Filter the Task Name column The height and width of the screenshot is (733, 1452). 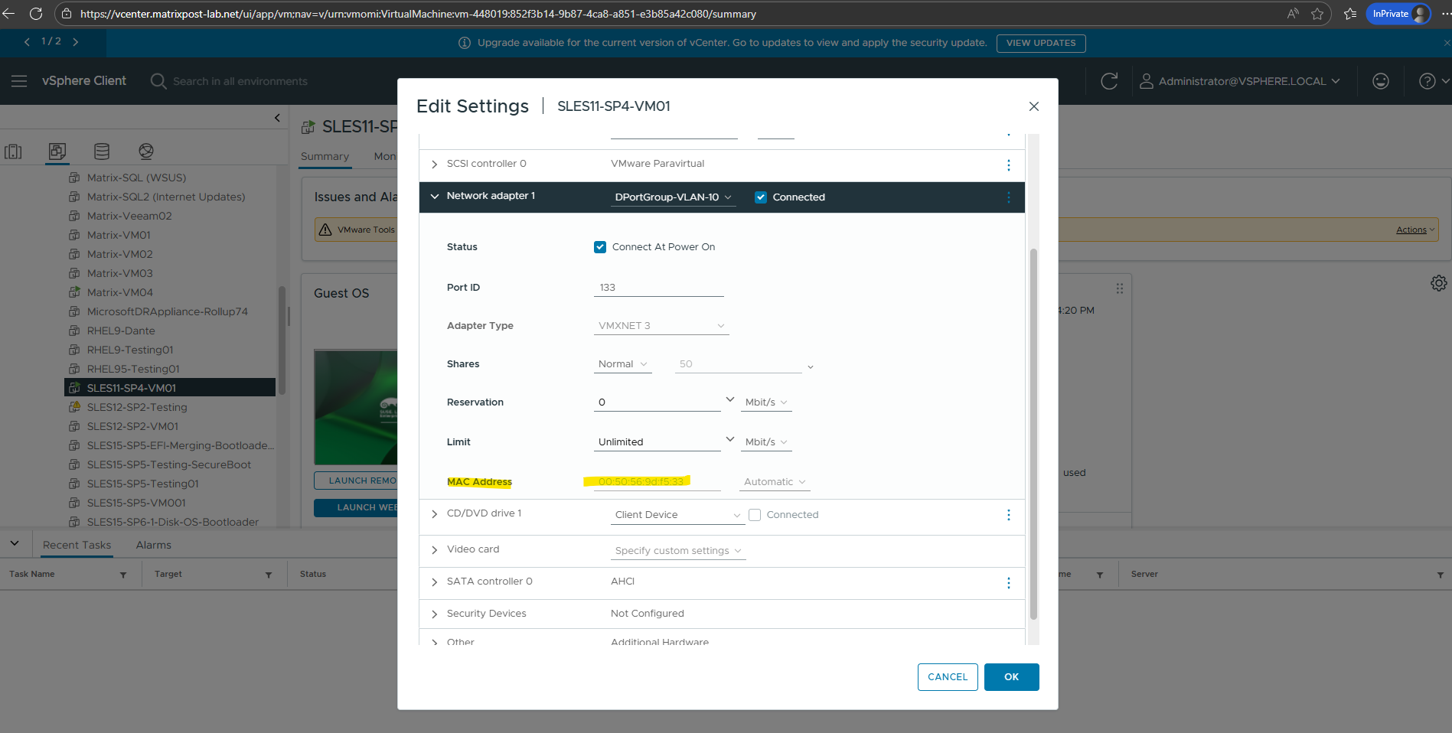123,575
